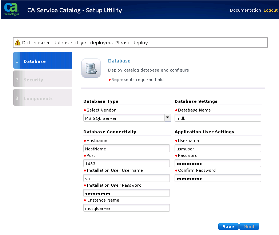Open the Documentation link

[245, 10]
